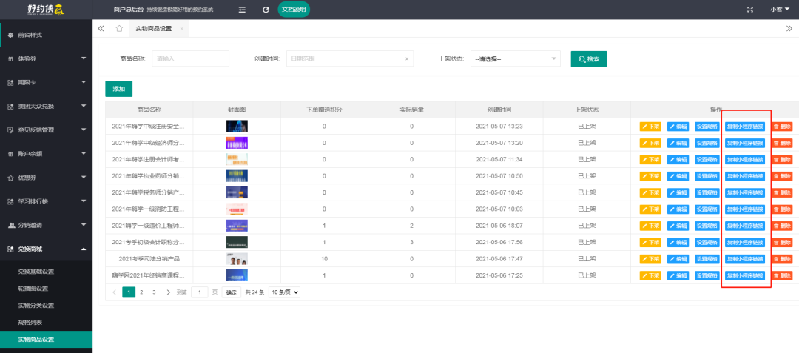Click 删除 for 2021-05-07 11:34 row
Screen dimensions: 799x353
pyautogui.click(x=782, y=159)
